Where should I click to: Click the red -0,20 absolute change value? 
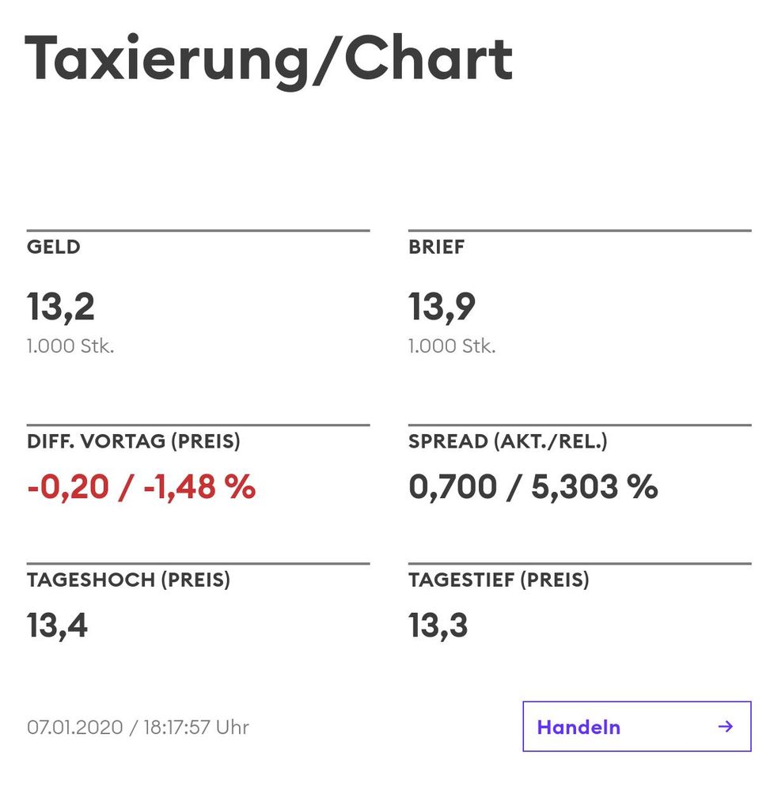[x=67, y=486]
